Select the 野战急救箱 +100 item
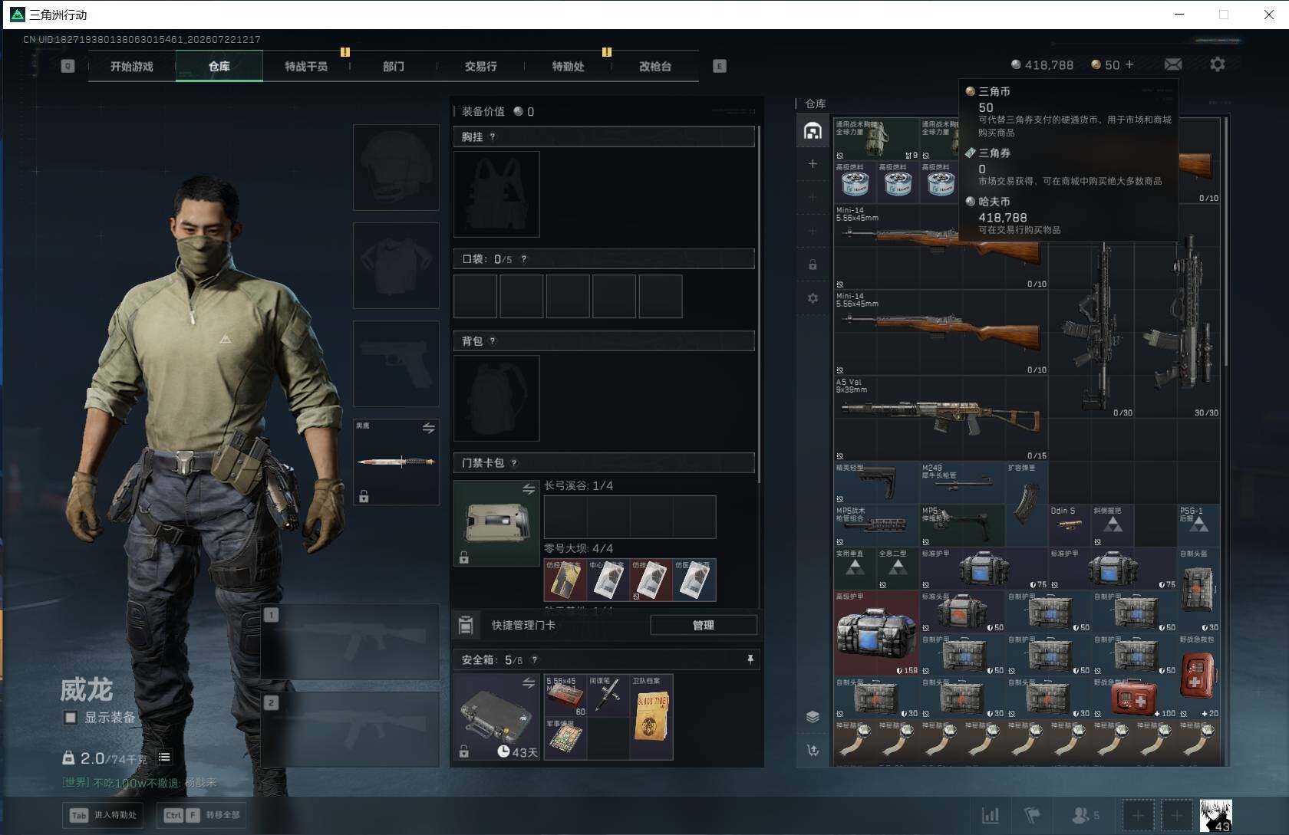Viewport: 1289px width, 835px height. [1134, 697]
